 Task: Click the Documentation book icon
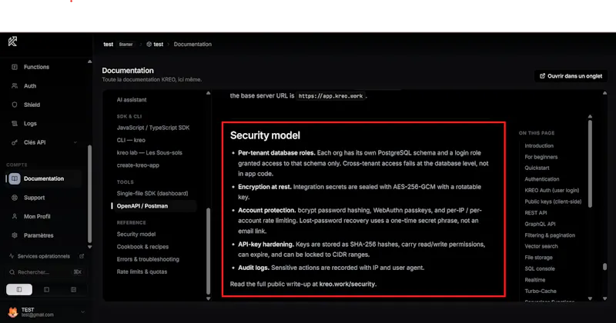[x=15, y=178]
